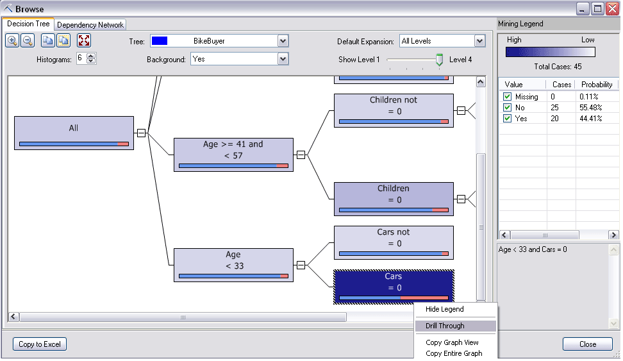
Task: Select the Children not = 0 node
Action: pyautogui.click(x=394, y=111)
